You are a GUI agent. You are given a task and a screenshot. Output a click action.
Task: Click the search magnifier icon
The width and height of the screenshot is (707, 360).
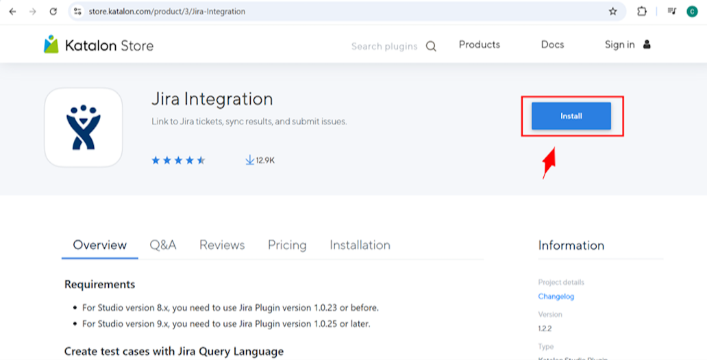(431, 47)
